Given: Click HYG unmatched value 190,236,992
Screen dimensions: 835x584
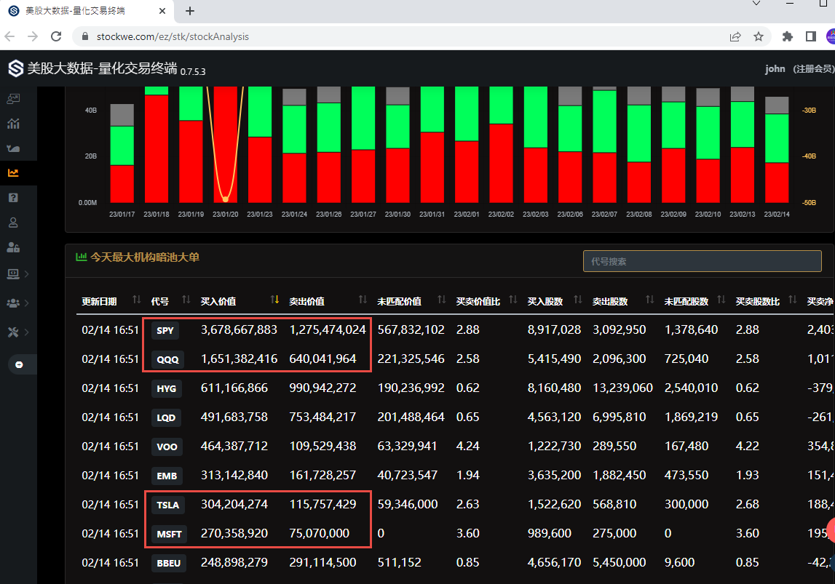Looking at the screenshot, I should (x=411, y=388).
